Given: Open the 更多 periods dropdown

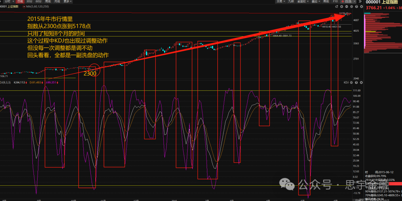Looking at the screenshot, I should pos(67,1).
